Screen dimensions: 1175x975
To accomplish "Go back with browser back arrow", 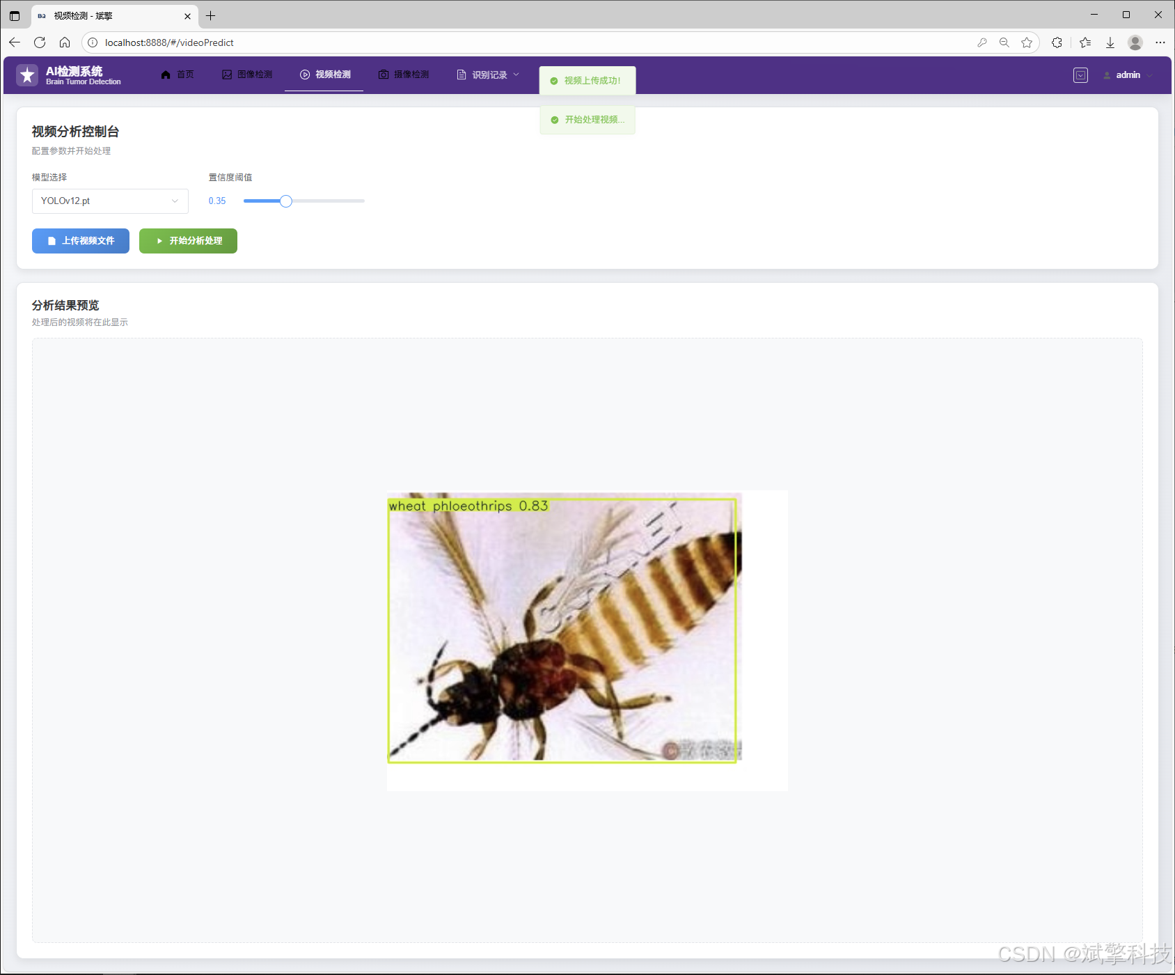I will click(15, 42).
